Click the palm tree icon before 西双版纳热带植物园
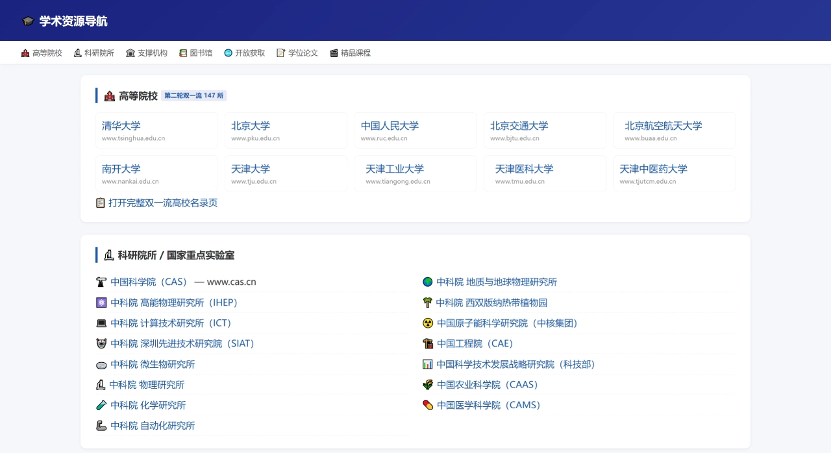 point(427,302)
